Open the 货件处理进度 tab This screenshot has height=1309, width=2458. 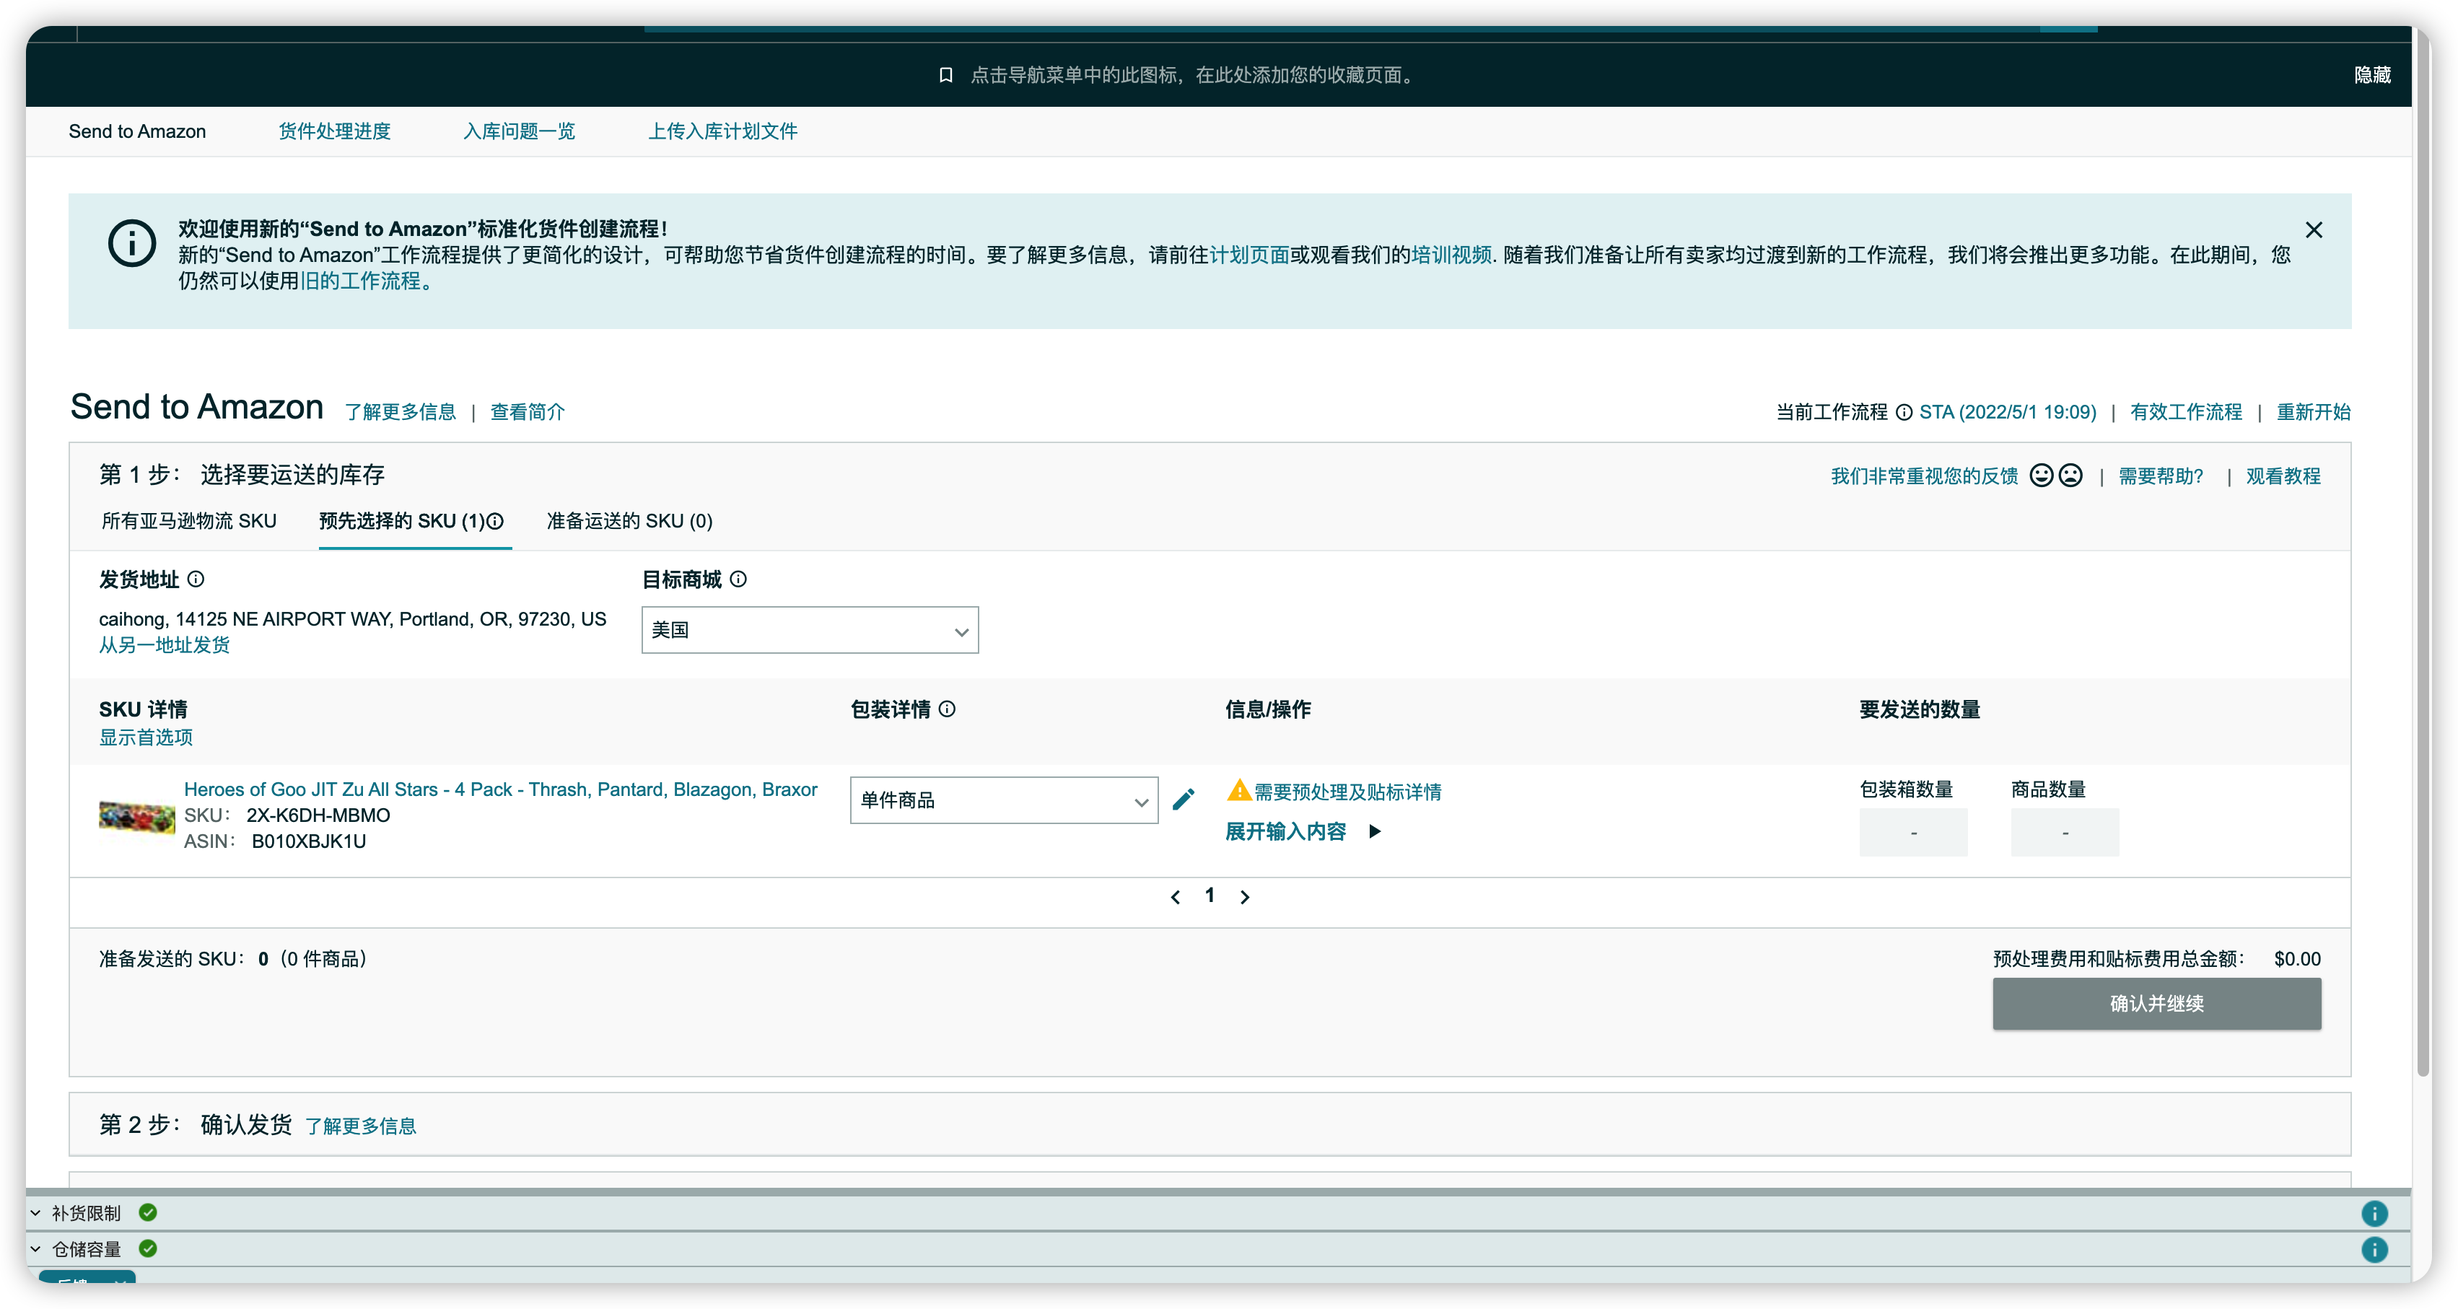tap(335, 131)
